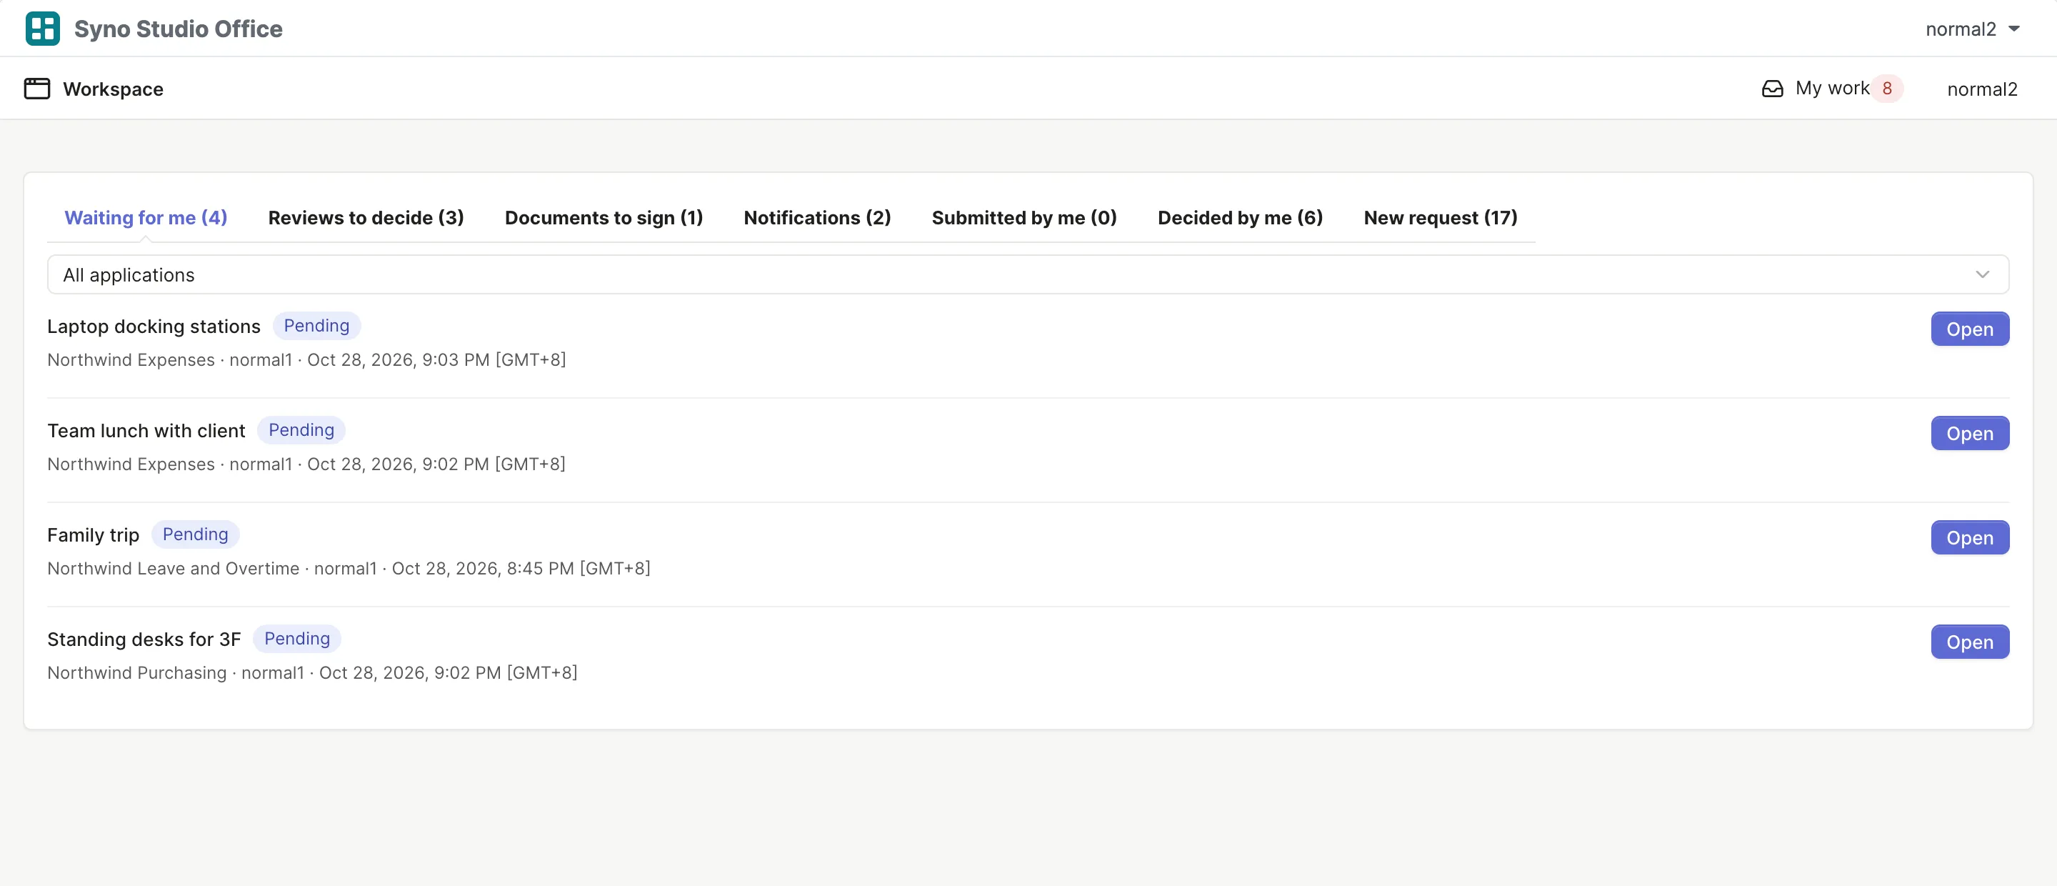2057x886 pixels.
Task: Click the Oct 28, 2026, 9:03 PM details line
Action: click(306, 359)
